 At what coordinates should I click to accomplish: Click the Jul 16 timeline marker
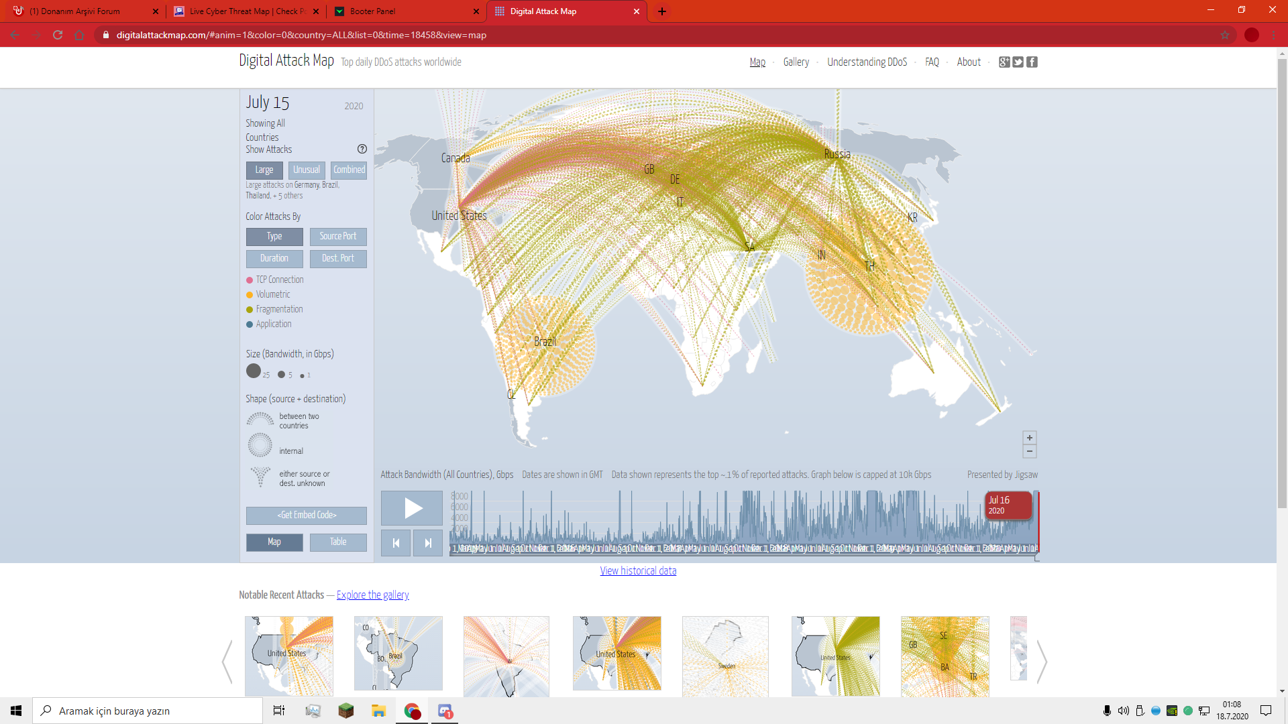[1008, 505]
